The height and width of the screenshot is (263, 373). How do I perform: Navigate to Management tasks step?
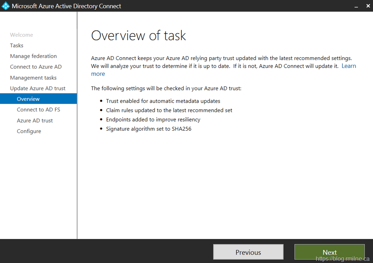(x=33, y=78)
